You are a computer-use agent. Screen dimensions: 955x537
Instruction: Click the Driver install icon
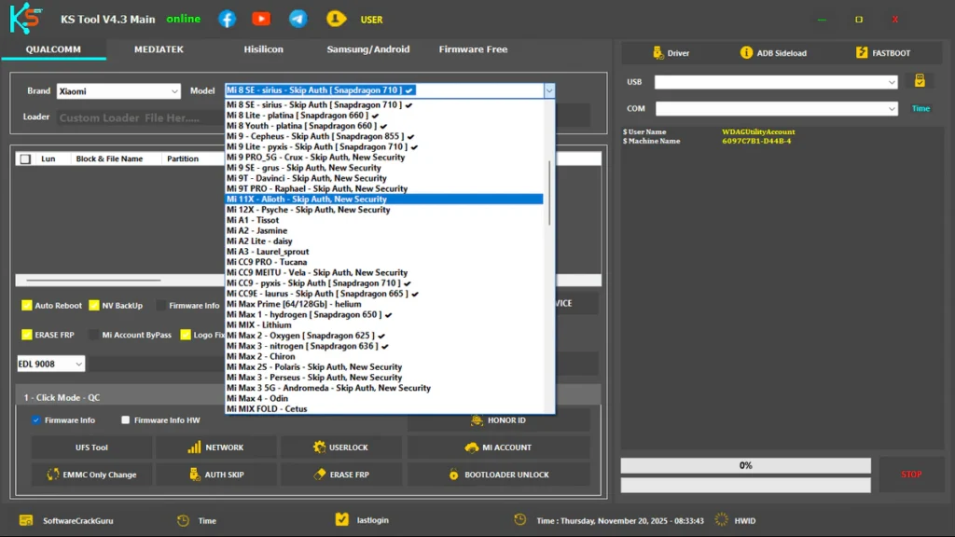click(x=658, y=53)
